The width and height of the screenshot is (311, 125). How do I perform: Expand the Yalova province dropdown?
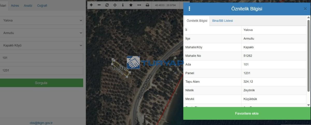(x=41, y=20)
